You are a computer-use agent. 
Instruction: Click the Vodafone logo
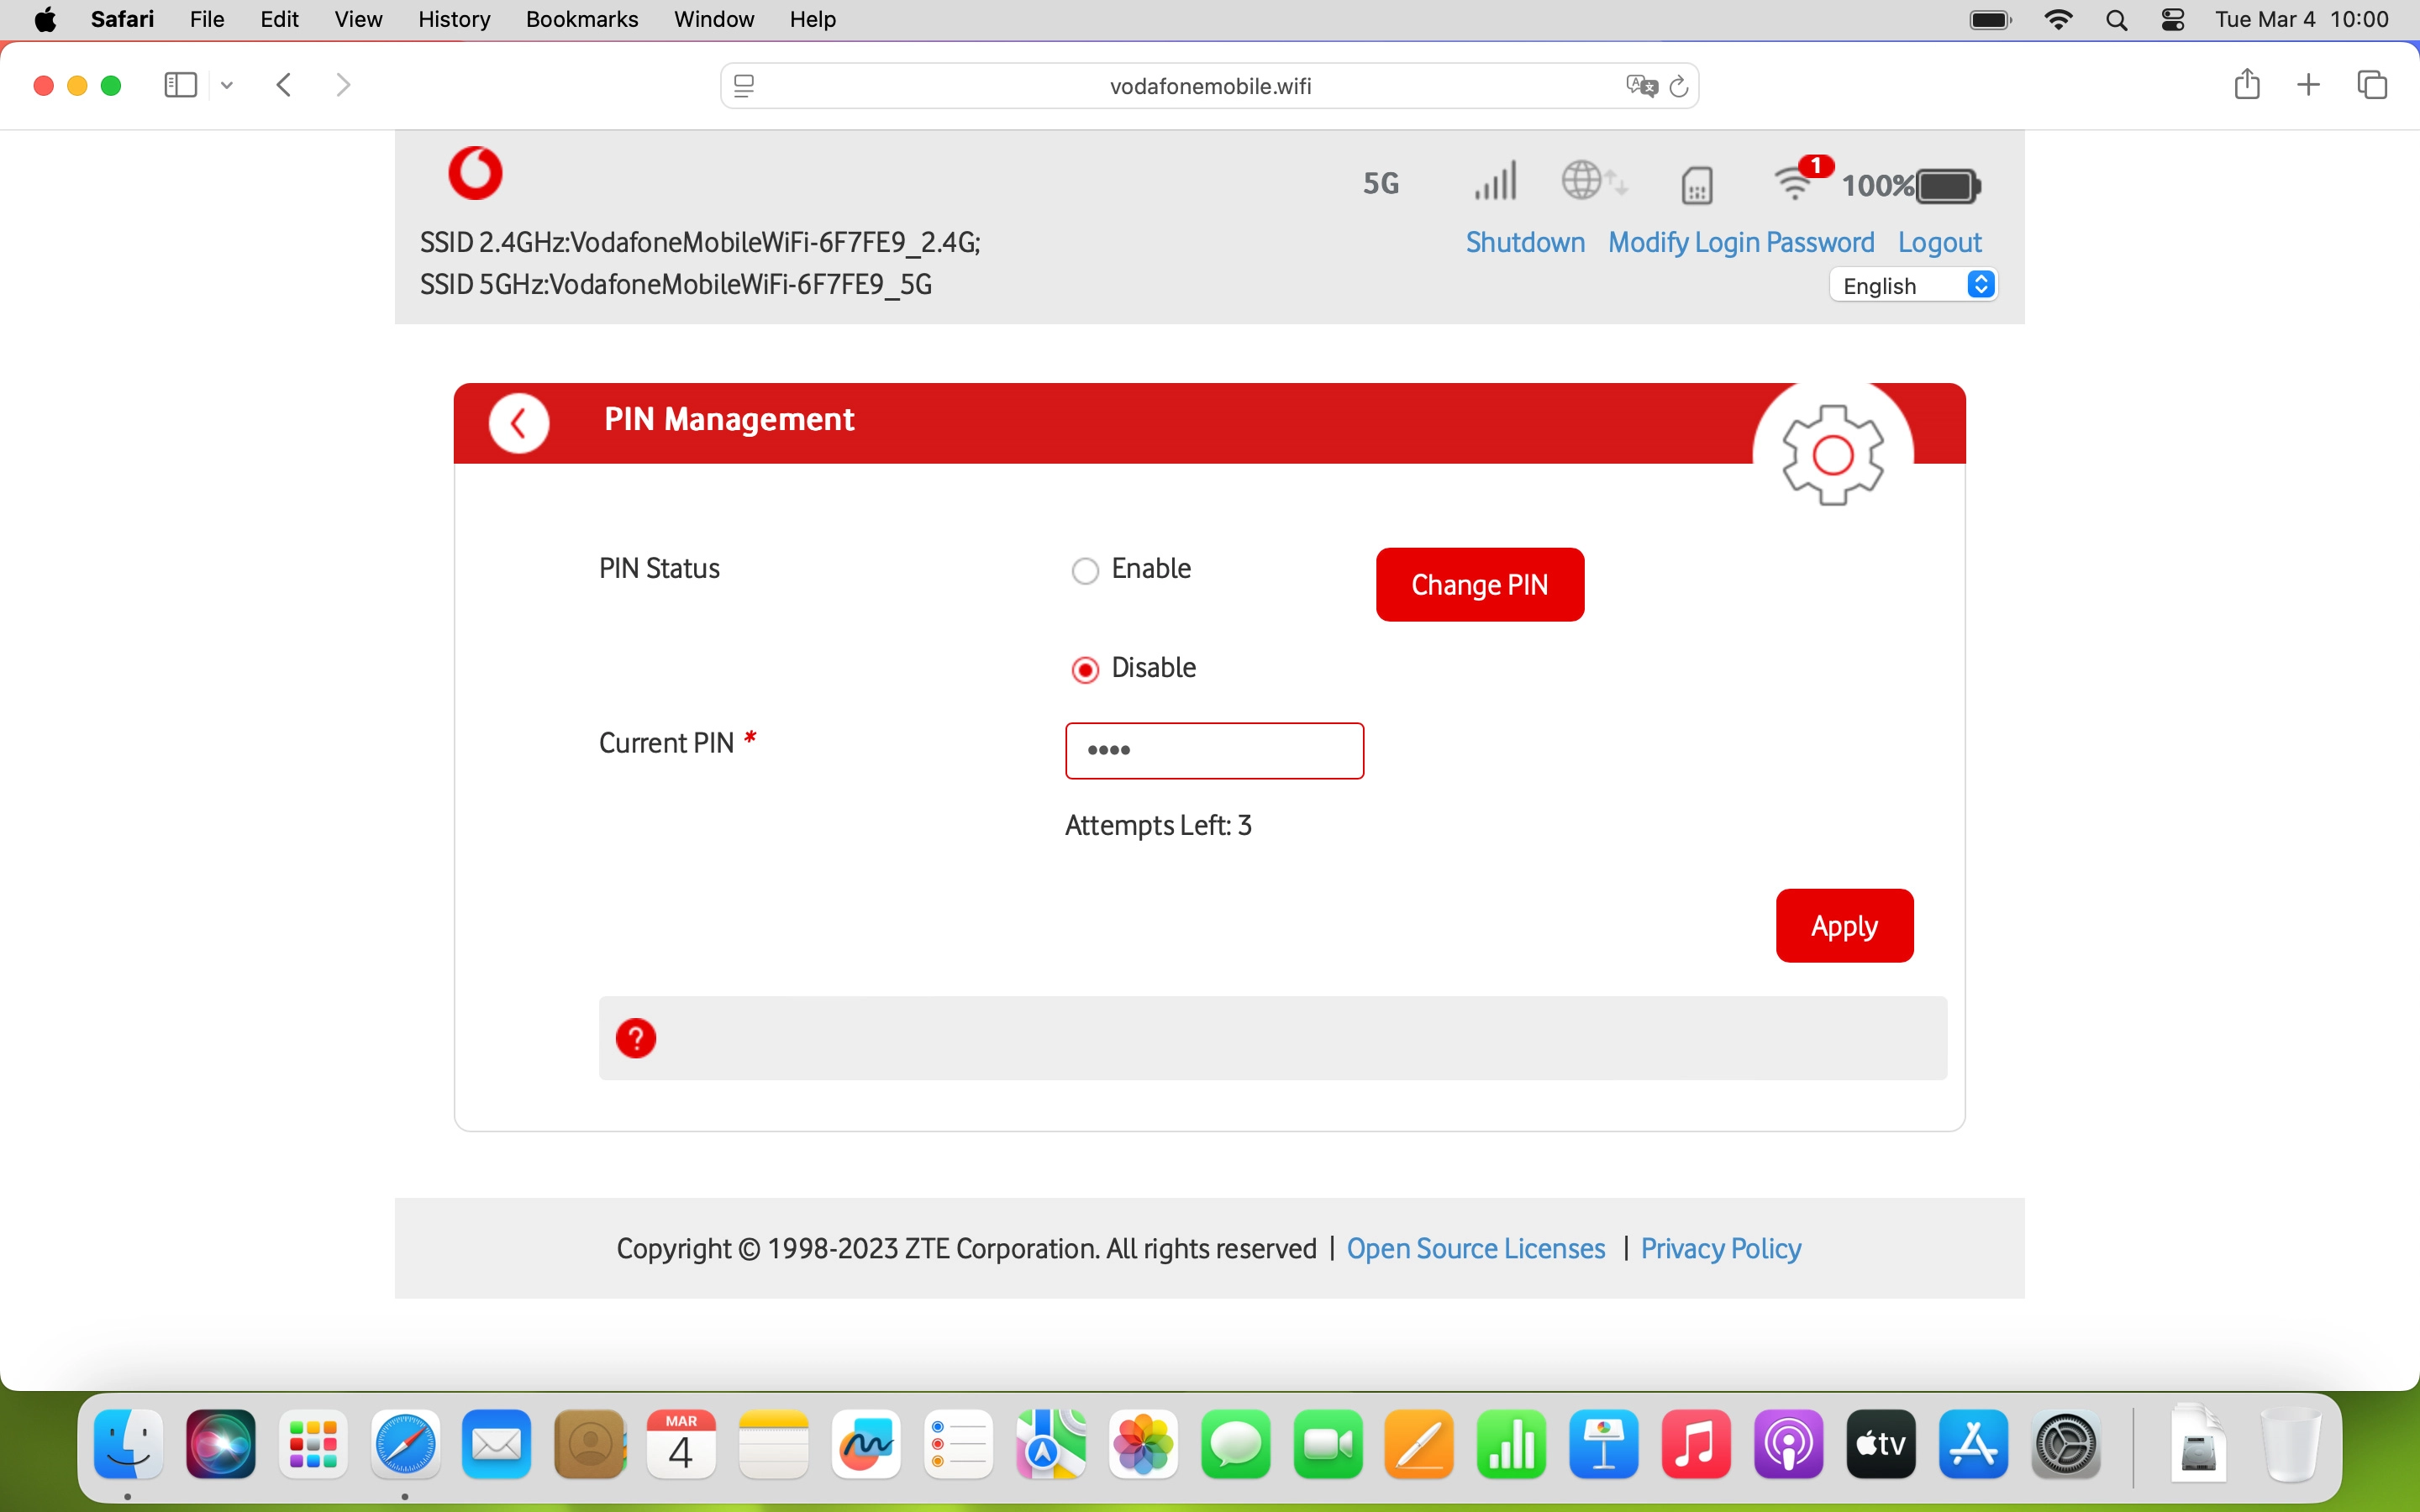[475, 172]
